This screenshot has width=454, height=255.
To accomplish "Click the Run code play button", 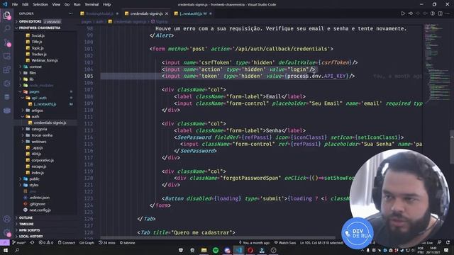I will pos(403,13).
